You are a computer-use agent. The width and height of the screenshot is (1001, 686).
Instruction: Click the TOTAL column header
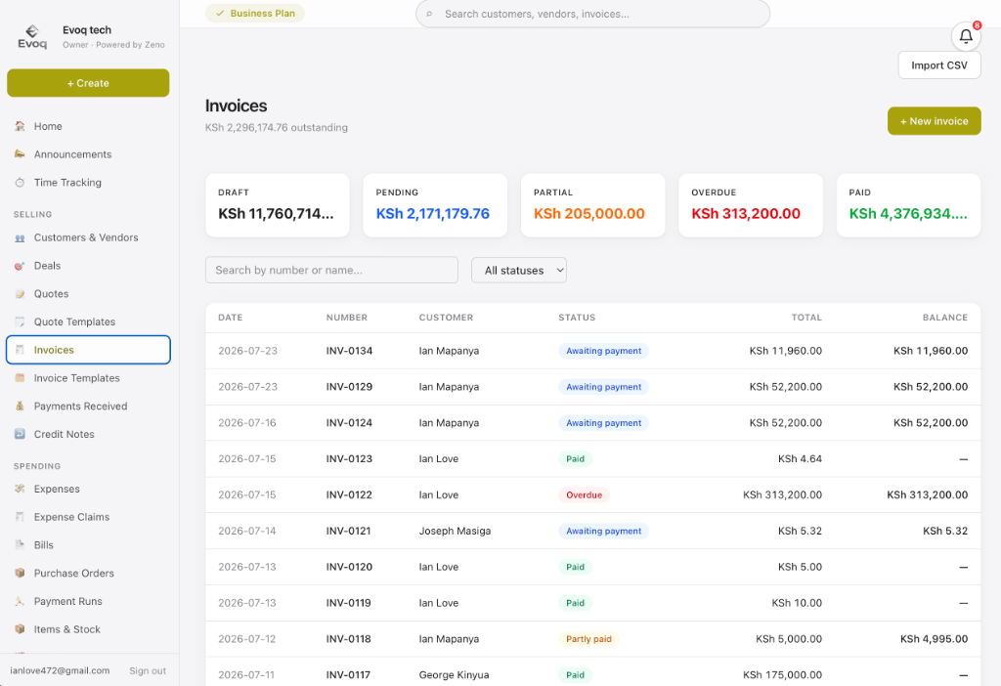806,318
